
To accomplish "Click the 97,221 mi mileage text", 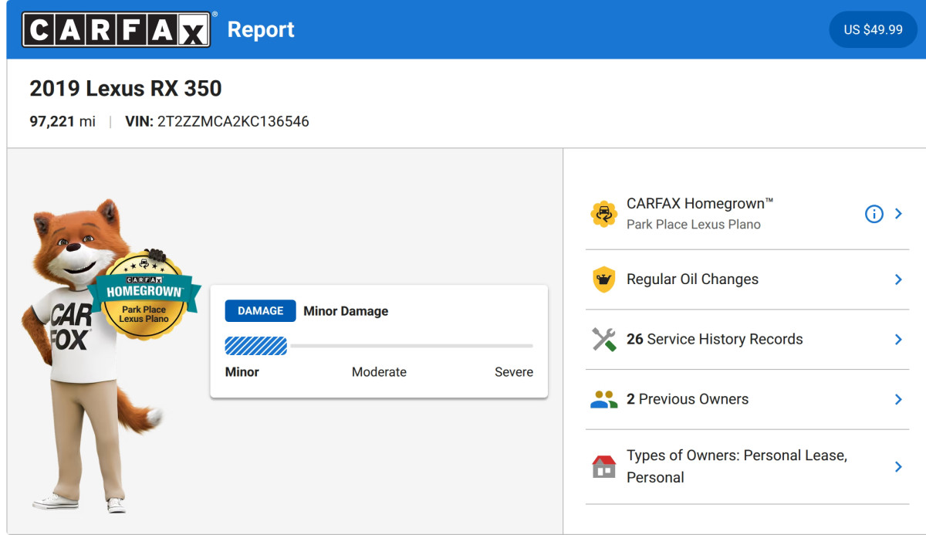I will pos(63,121).
